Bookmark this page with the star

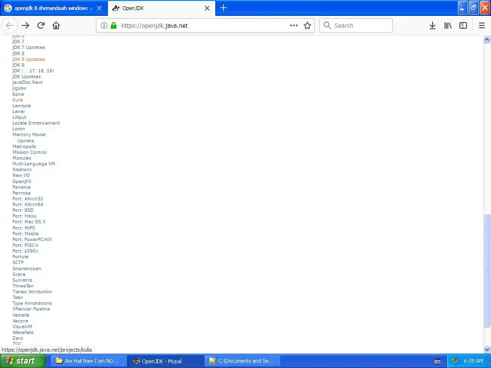307,25
